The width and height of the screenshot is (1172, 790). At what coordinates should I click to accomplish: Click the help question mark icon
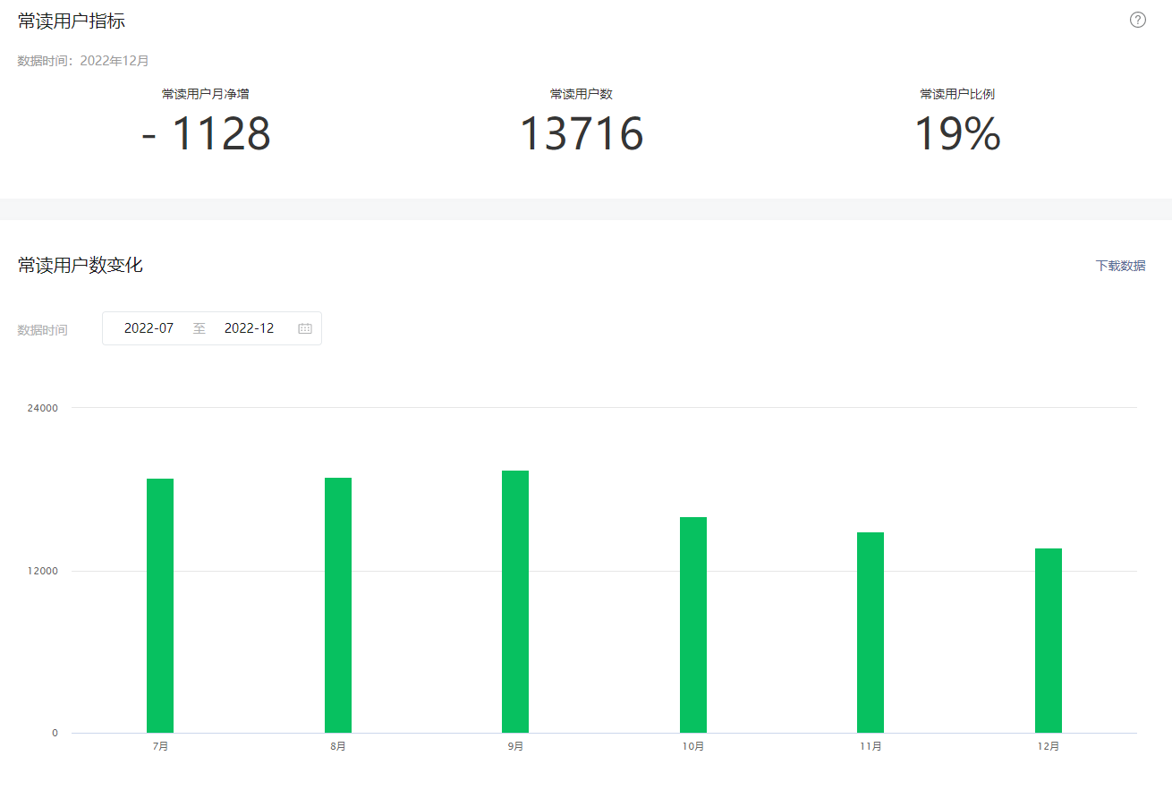(1137, 21)
